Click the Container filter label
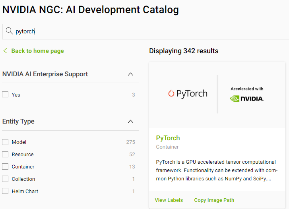Viewport: 289px width, 209px height. 23,167
